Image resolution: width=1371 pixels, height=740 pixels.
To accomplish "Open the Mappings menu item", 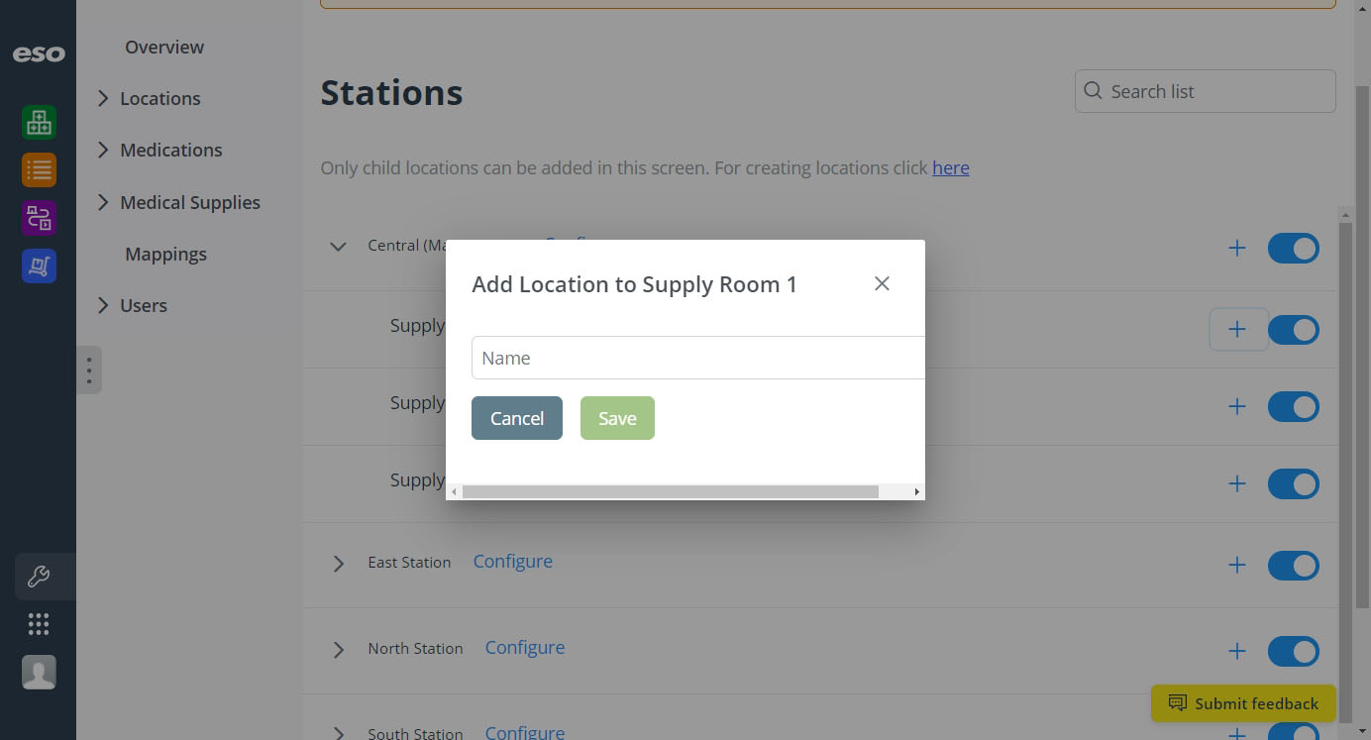I will (x=165, y=254).
